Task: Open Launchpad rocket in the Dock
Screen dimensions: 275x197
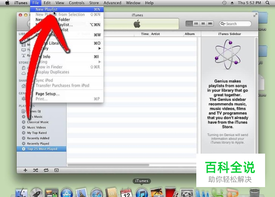Action: [36, 193]
